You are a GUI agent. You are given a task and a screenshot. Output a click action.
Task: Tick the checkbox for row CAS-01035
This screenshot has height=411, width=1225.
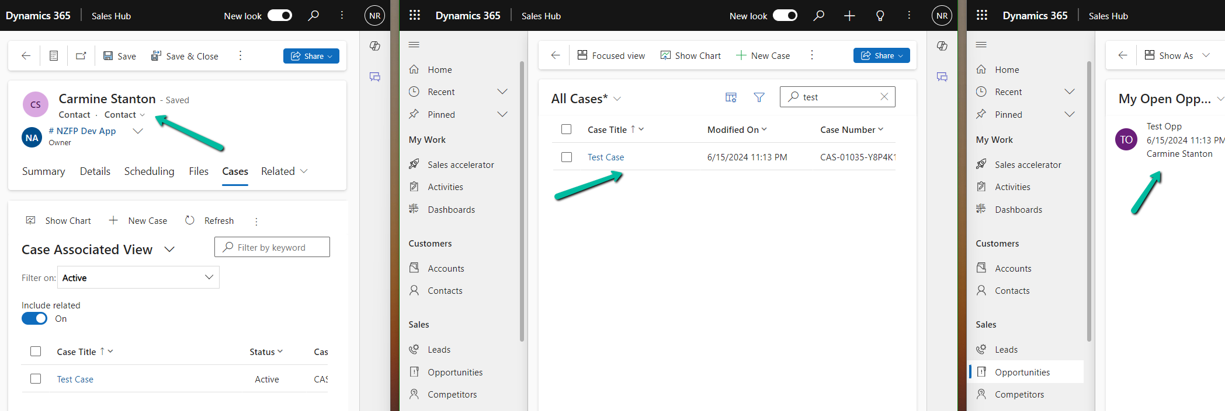pyautogui.click(x=566, y=157)
